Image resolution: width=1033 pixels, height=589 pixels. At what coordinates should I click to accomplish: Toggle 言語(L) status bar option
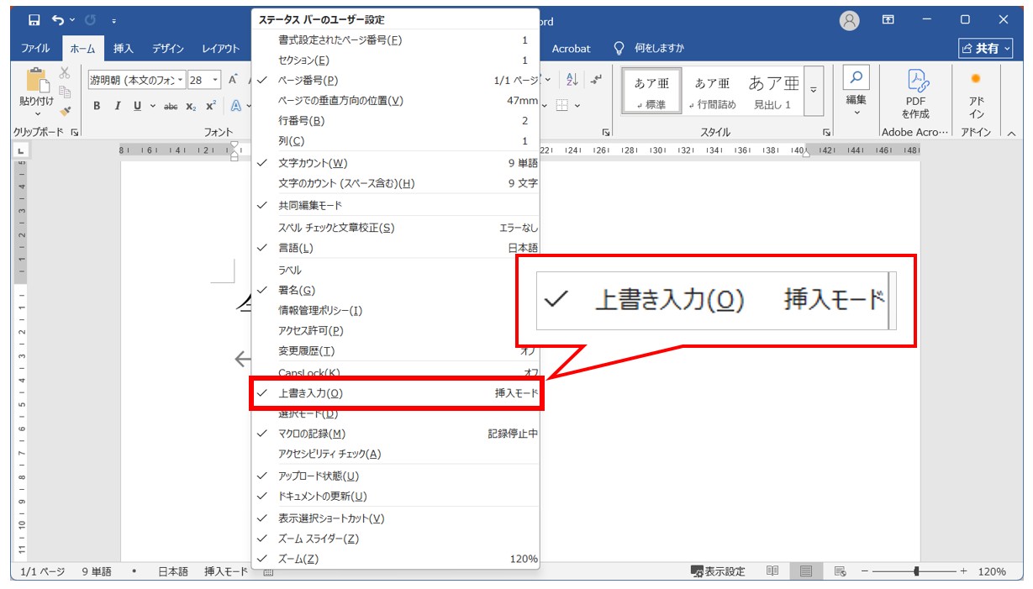coord(396,248)
